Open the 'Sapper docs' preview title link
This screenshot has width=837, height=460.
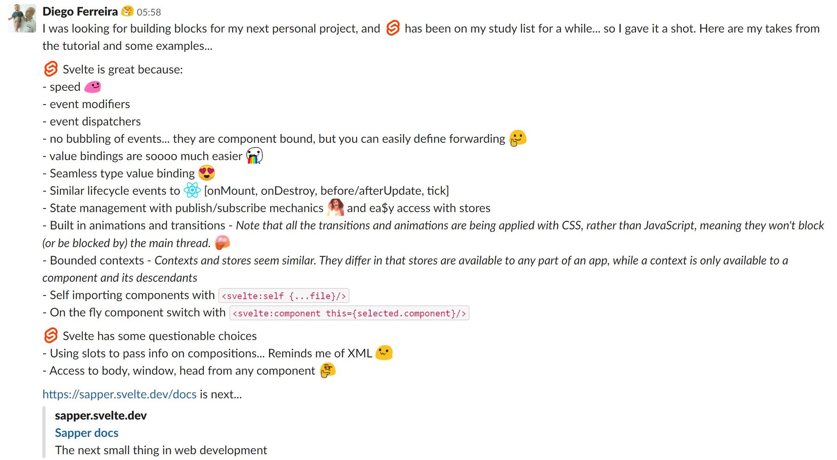coord(87,433)
